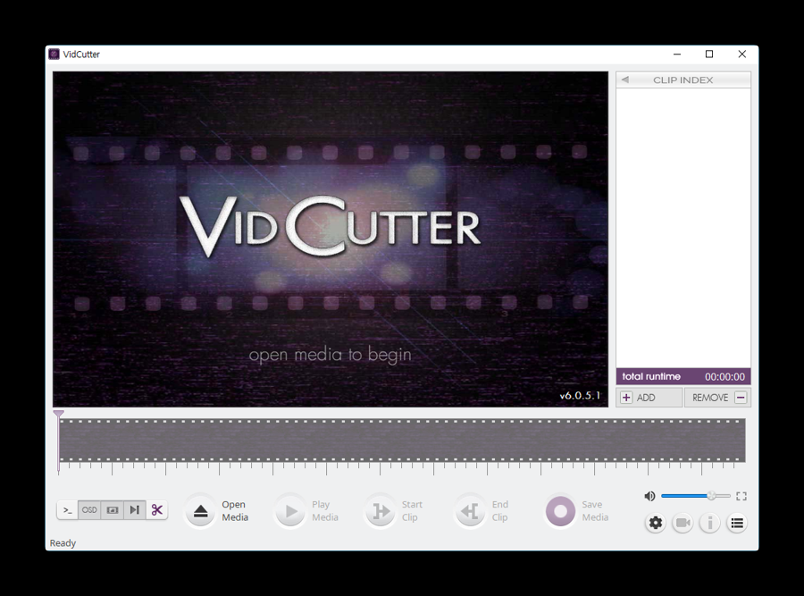
Task: Click the timeline playhead marker
Action: click(x=58, y=414)
